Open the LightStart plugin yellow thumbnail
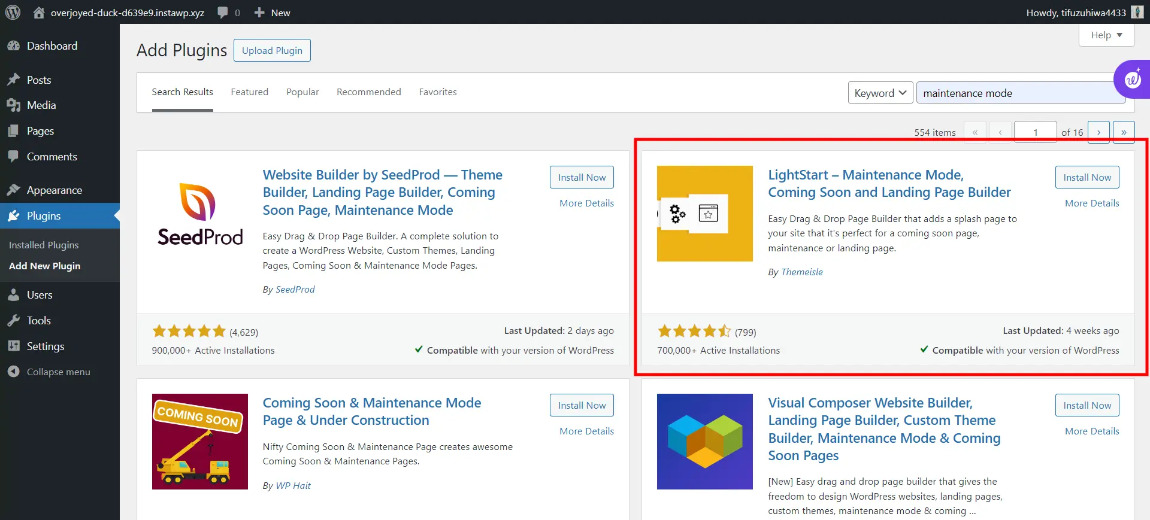This screenshot has width=1150, height=520. coord(705,214)
